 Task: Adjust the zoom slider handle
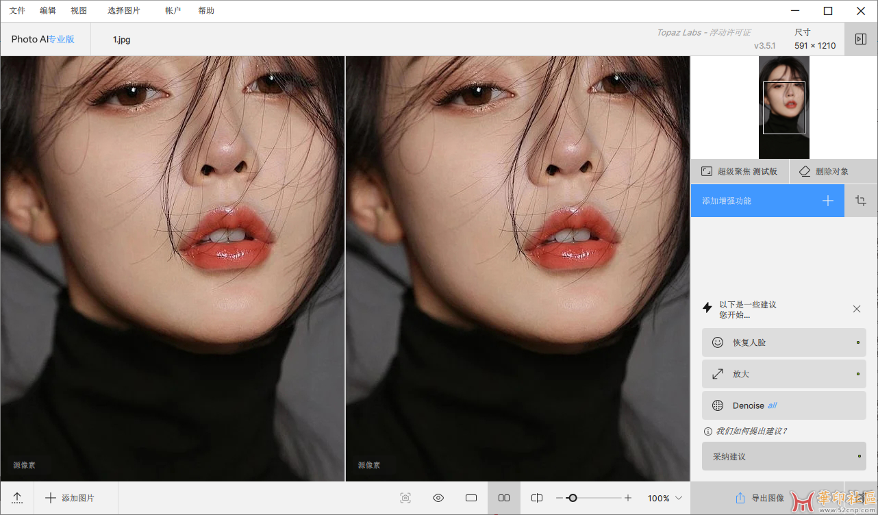(573, 498)
